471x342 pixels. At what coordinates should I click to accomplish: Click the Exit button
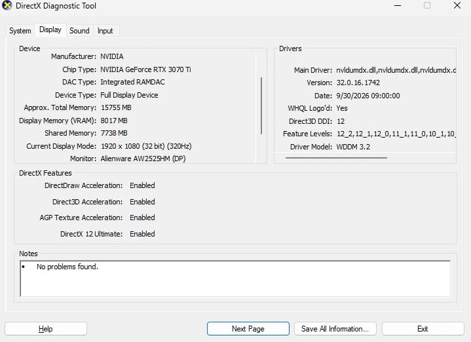[x=423, y=329]
